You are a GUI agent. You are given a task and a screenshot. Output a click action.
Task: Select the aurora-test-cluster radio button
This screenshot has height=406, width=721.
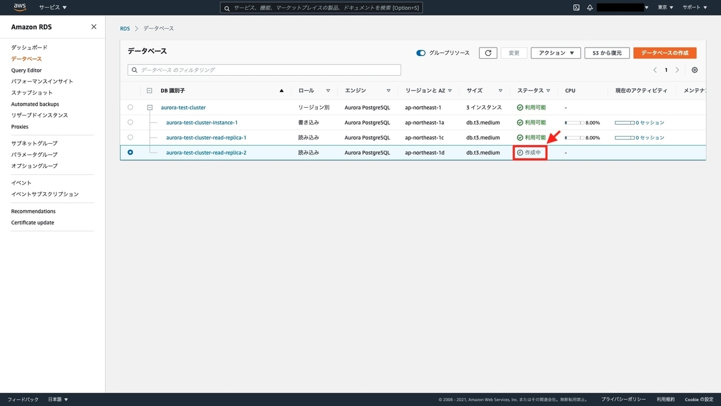tap(130, 107)
